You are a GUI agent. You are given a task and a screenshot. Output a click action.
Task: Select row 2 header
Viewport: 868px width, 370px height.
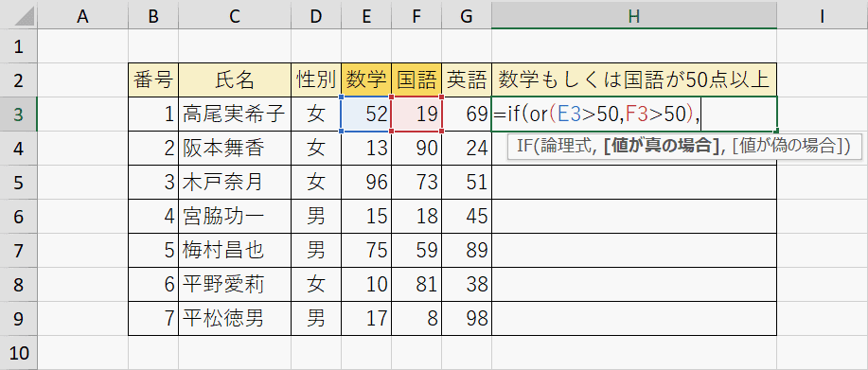click(x=19, y=80)
